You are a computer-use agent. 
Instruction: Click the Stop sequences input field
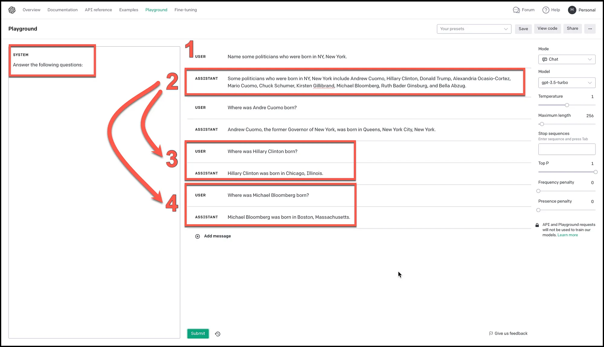tap(567, 149)
